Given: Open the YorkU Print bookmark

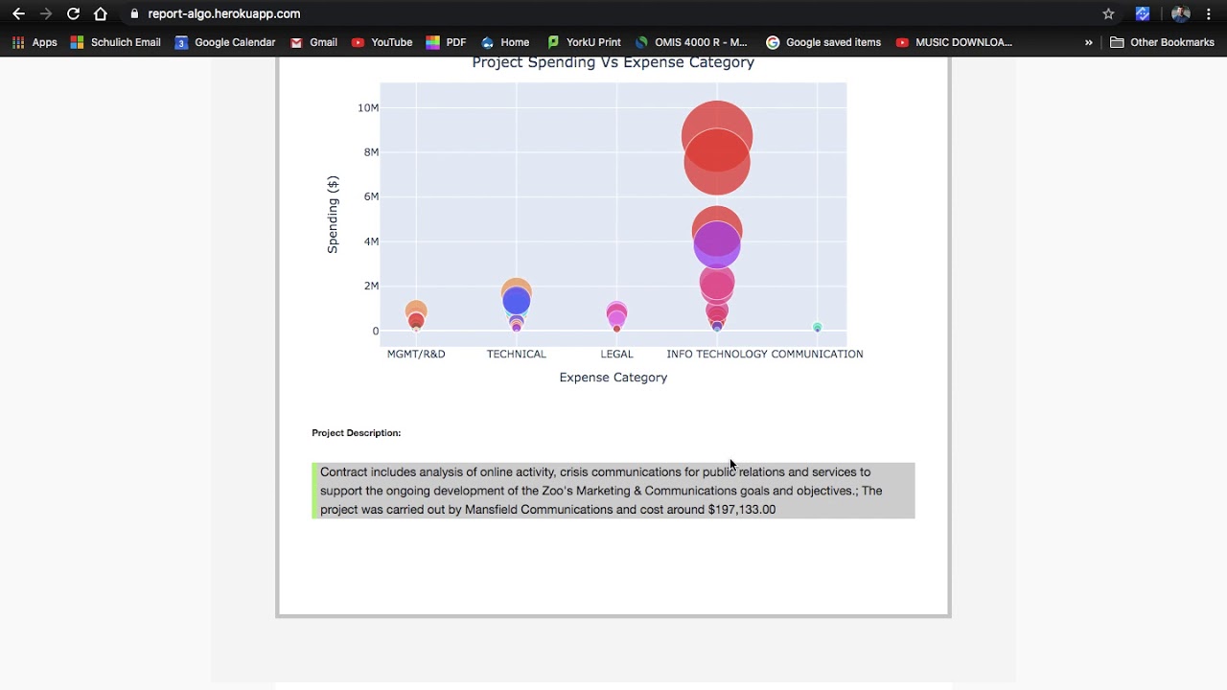Looking at the screenshot, I should tap(584, 42).
